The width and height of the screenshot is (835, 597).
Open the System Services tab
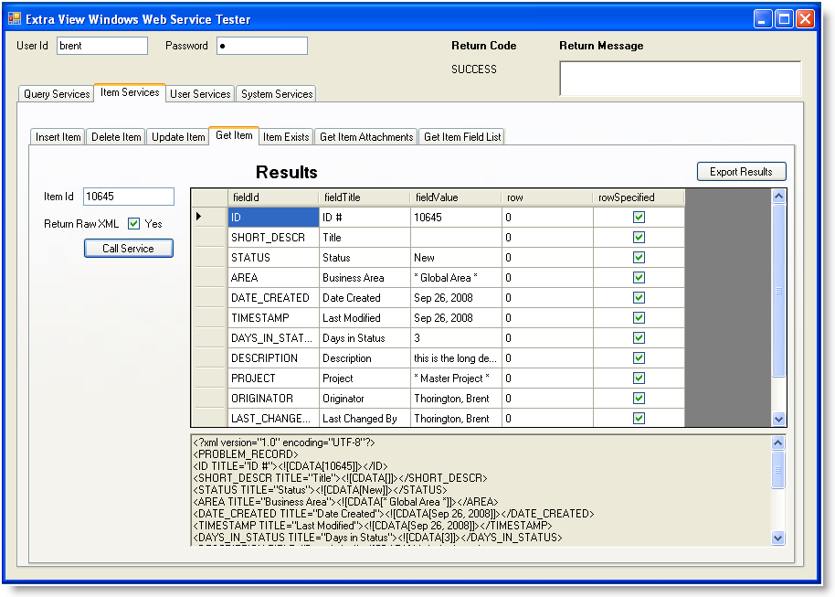click(x=277, y=94)
